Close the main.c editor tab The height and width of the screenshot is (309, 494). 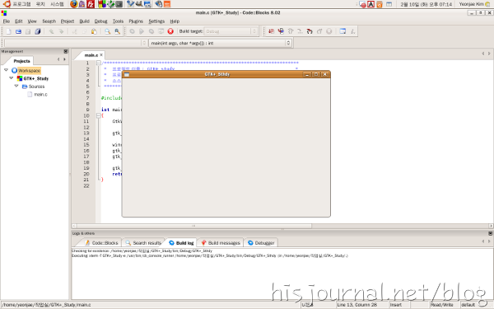point(101,55)
